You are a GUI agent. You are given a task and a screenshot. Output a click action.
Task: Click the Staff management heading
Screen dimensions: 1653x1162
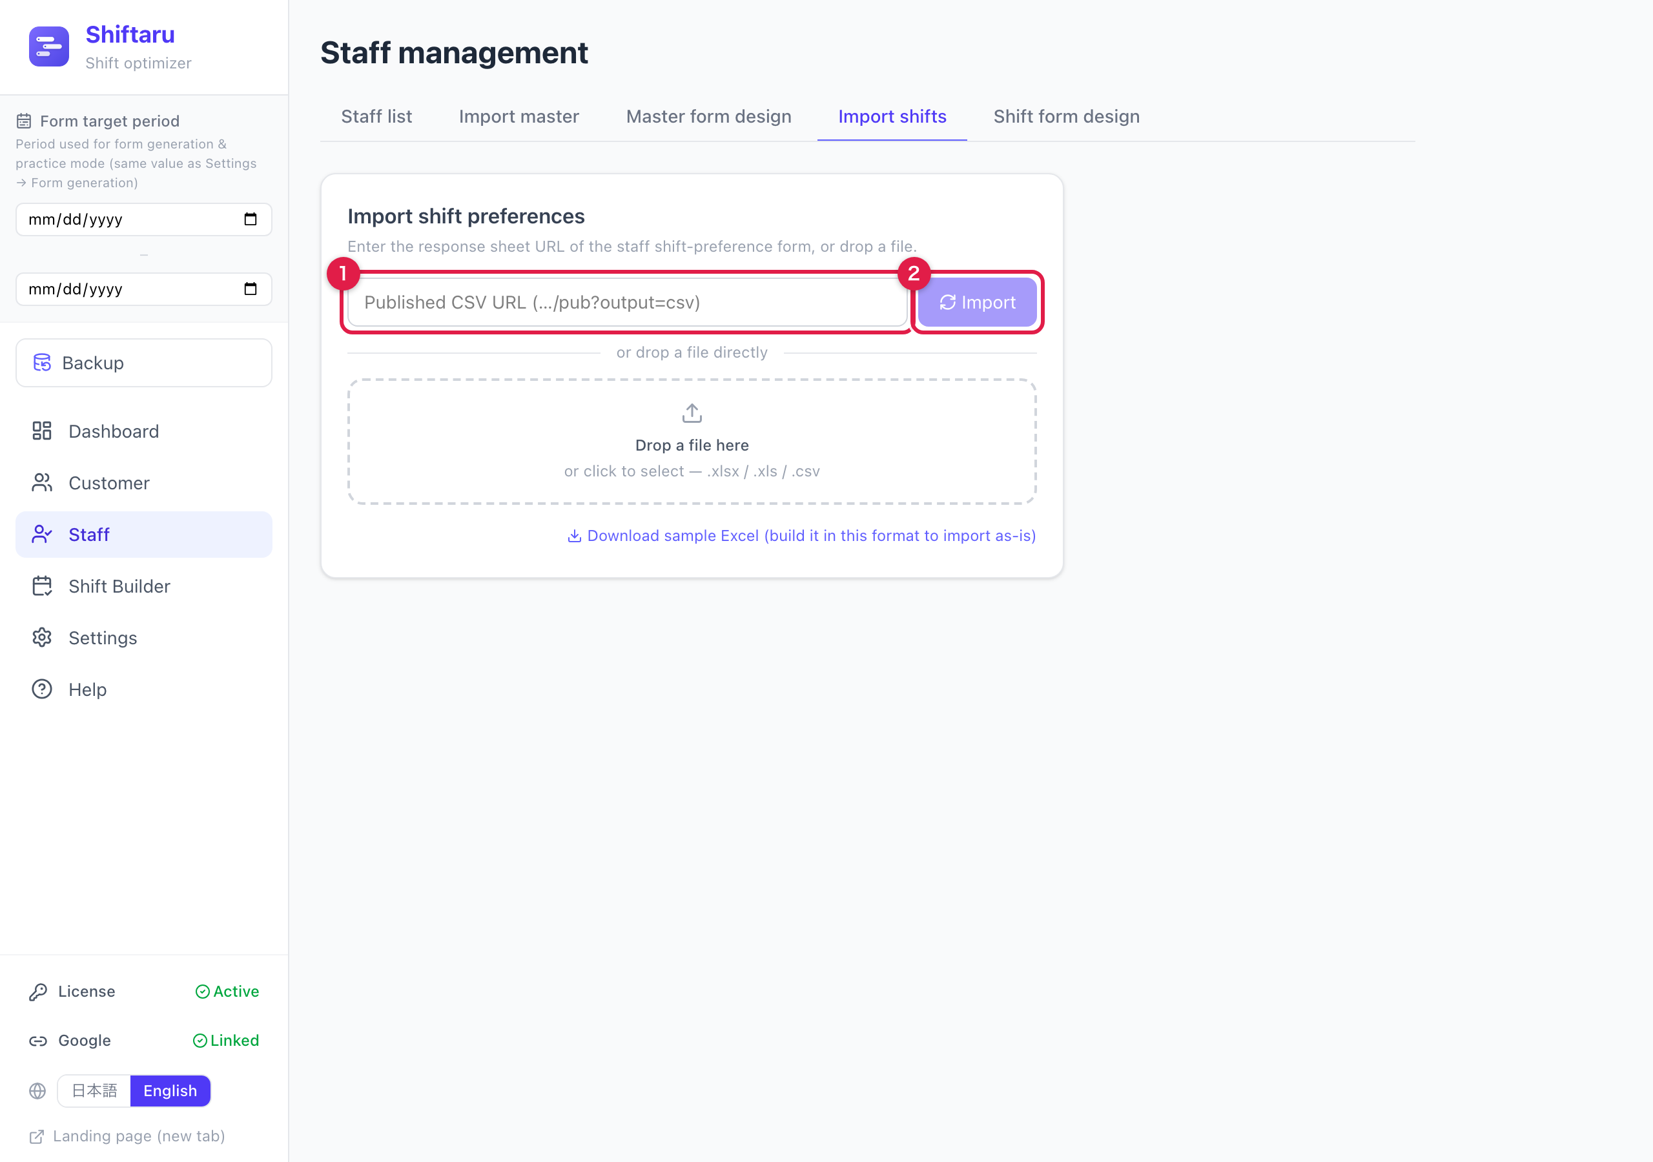(455, 52)
